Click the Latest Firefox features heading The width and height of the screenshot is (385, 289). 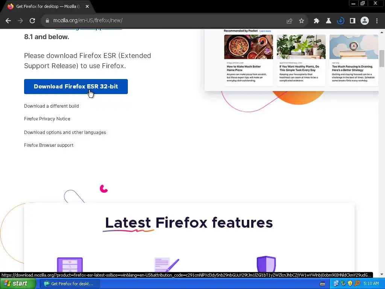pyautogui.click(x=189, y=223)
